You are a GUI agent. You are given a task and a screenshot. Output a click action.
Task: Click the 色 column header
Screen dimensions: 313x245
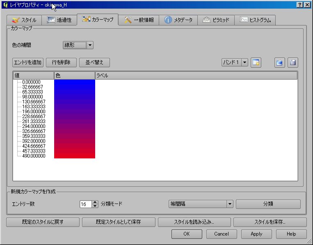75,76
